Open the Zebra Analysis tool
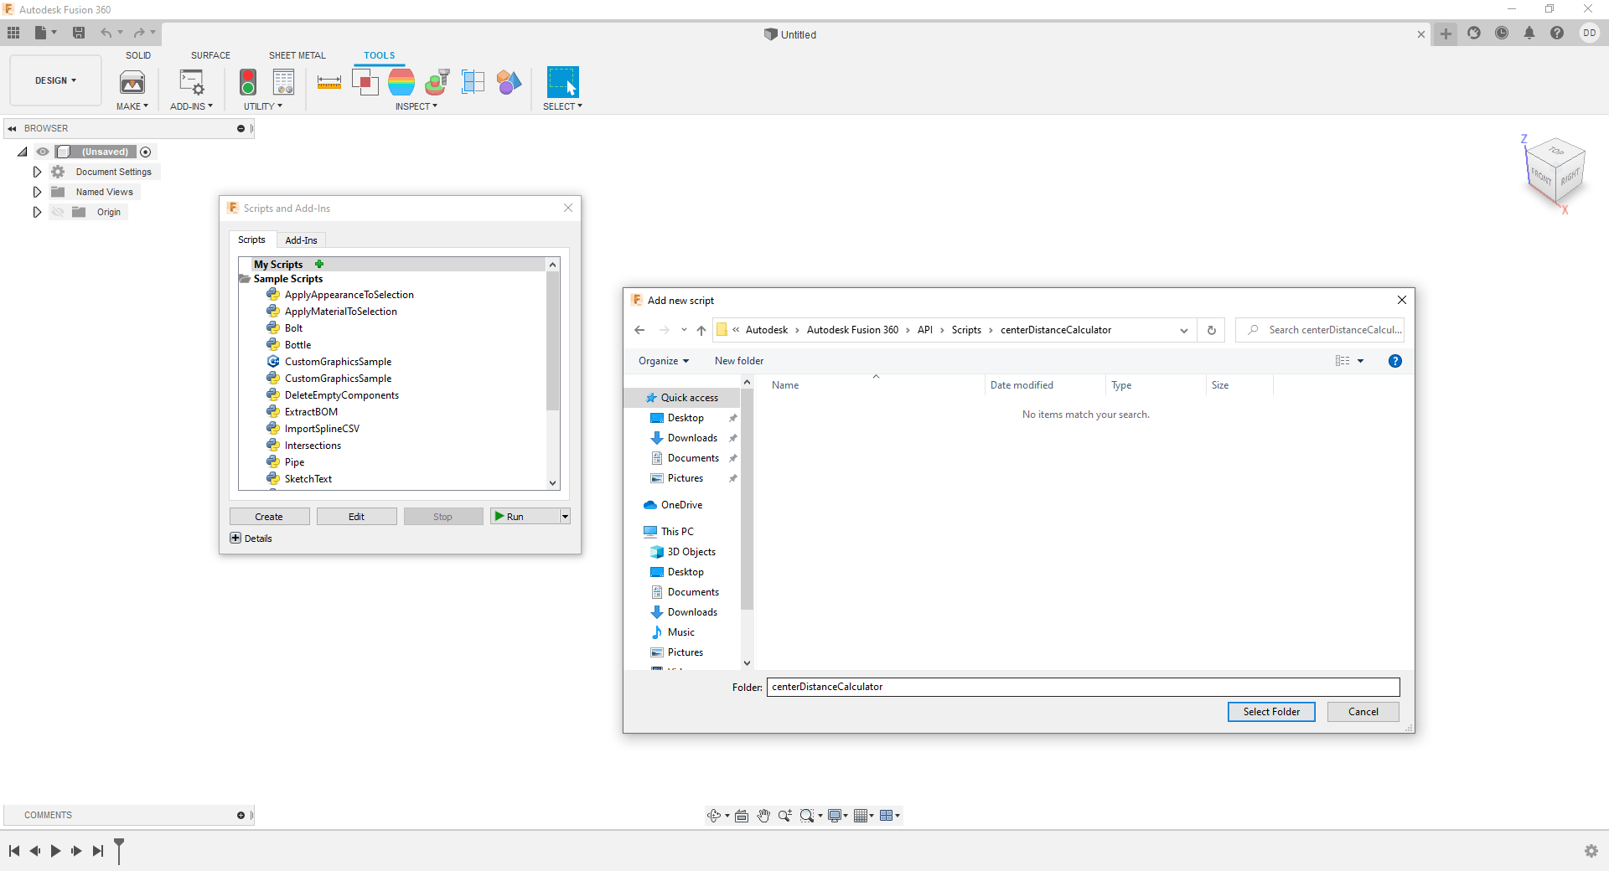1609x871 pixels. coord(402,82)
